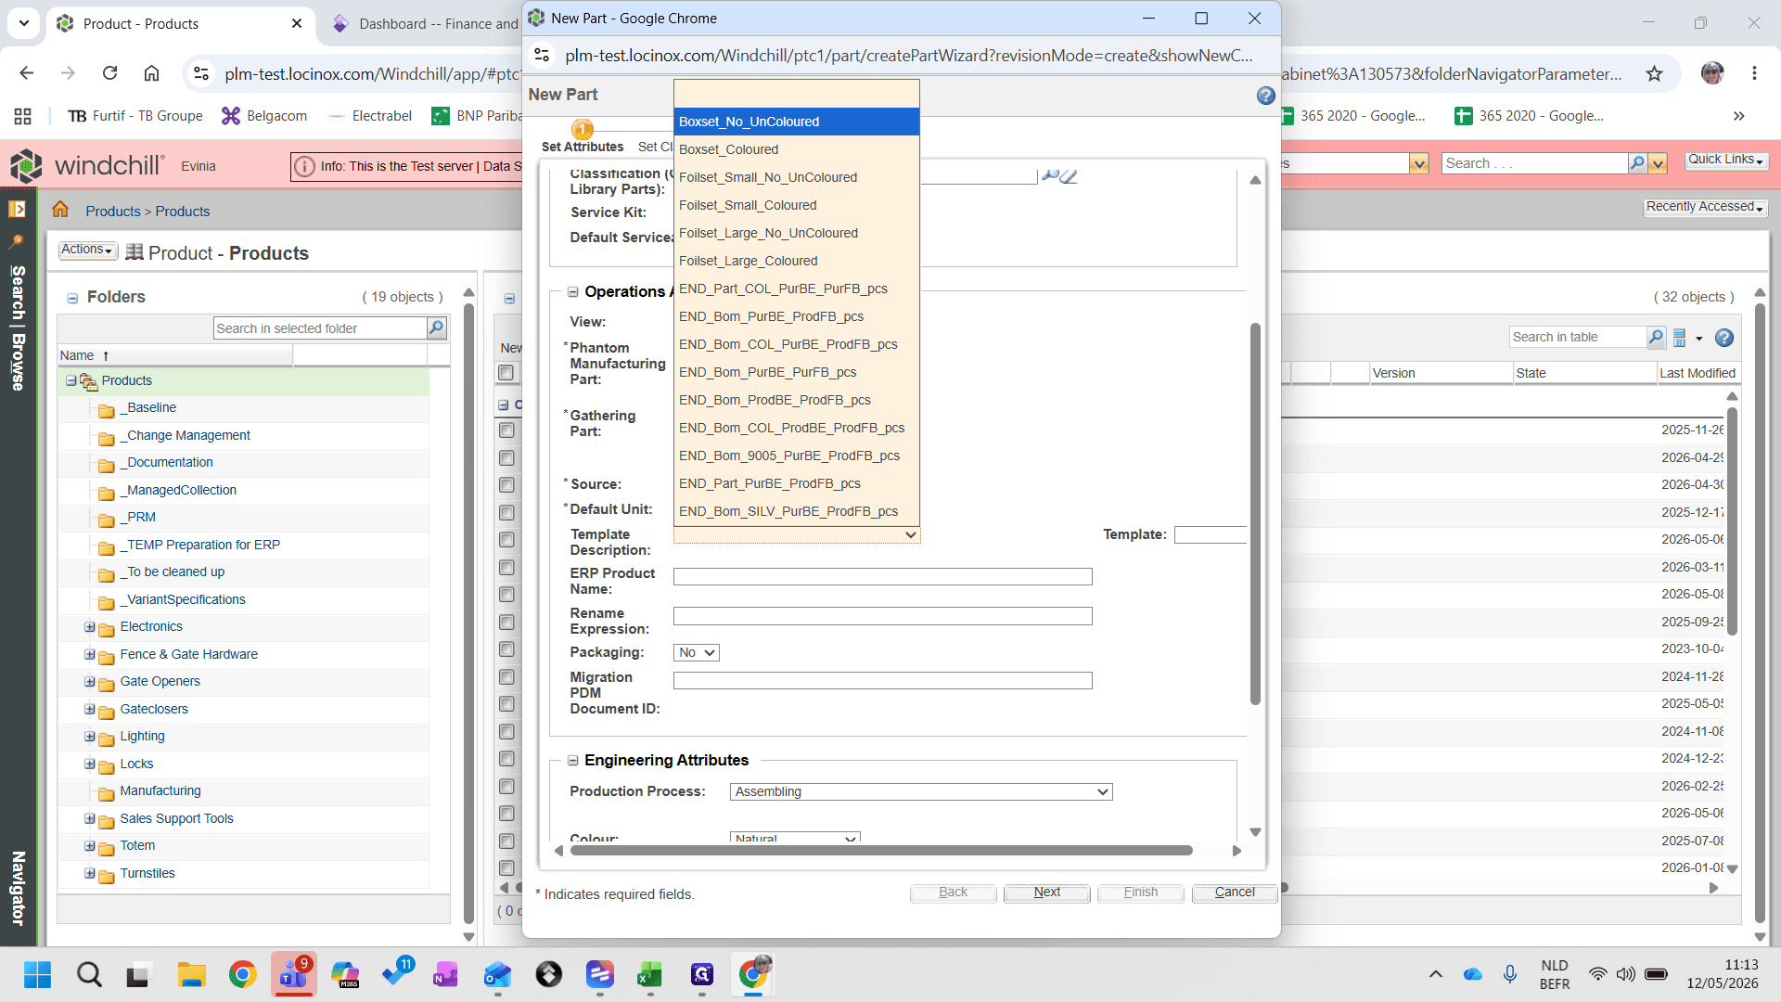This screenshot has height=1002, width=1781.
Task: Bookmark this page with the star icon
Action: (1654, 73)
